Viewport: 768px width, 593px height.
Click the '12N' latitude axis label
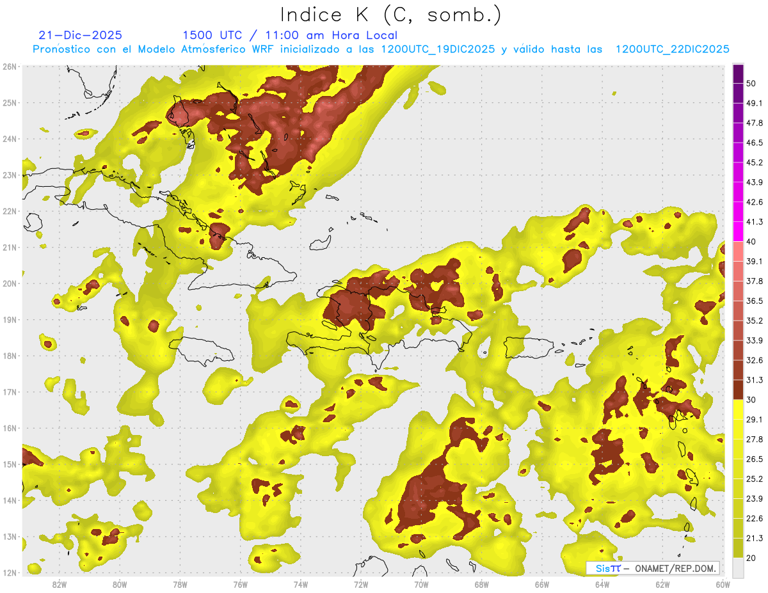coord(10,573)
